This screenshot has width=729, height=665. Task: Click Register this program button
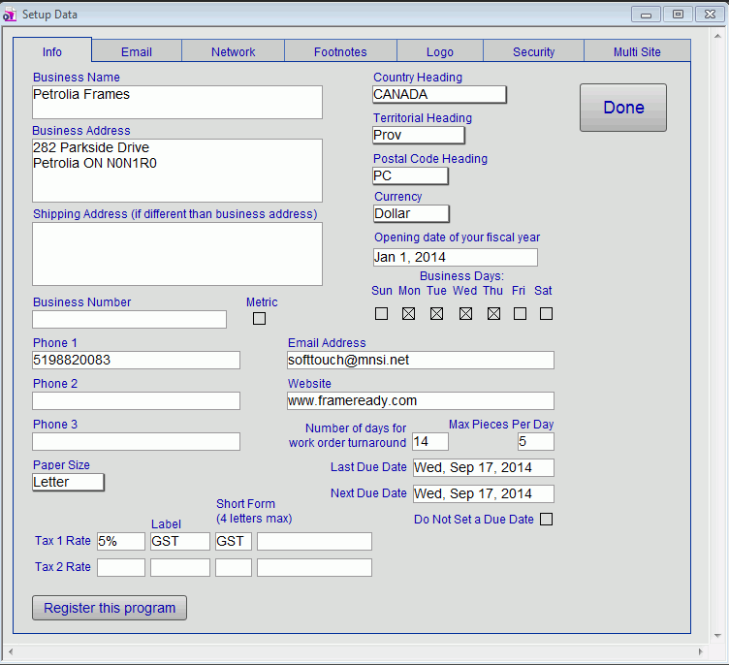pos(110,608)
